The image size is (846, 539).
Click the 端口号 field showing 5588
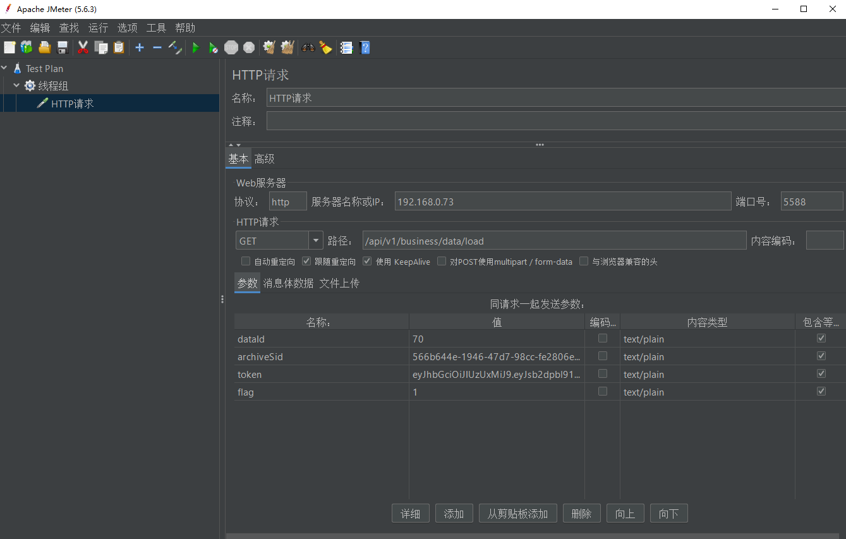click(x=812, y=202)
